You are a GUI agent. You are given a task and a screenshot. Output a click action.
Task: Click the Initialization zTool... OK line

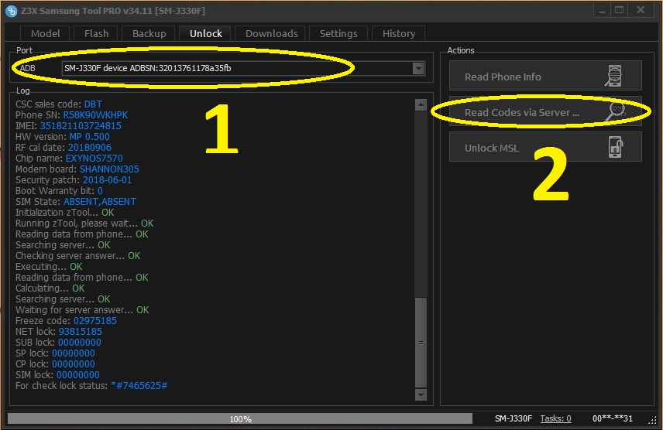65,213
